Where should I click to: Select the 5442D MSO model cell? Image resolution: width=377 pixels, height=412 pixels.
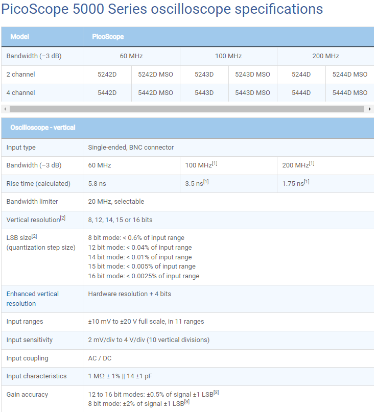pyautogui.click(x=156, y=93)
